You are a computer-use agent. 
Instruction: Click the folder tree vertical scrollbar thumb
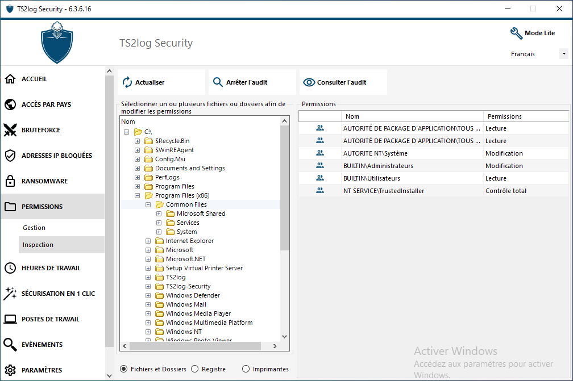tap(284, 188)
